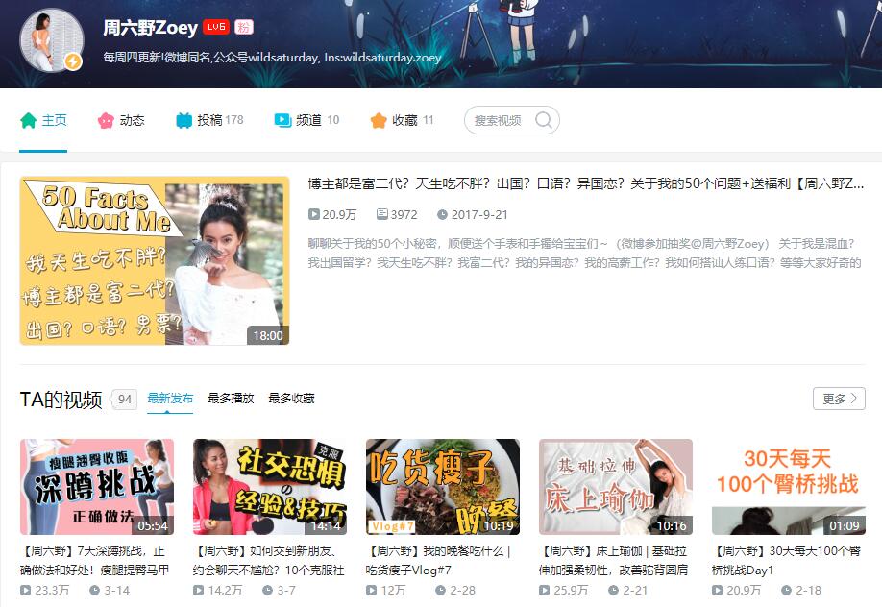Click the home icon in the Home tab
This screenshot has width=882, height=607.
pos(29,120)
